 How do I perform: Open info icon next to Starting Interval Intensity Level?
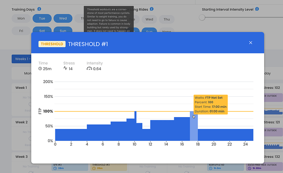click(257, 9)
